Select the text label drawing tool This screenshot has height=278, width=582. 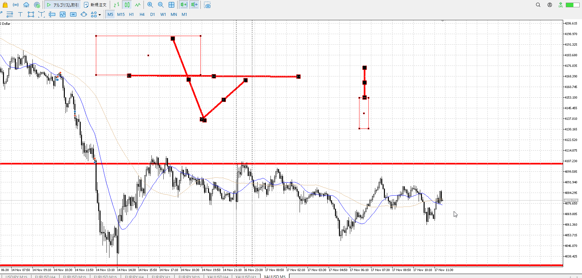20,15
